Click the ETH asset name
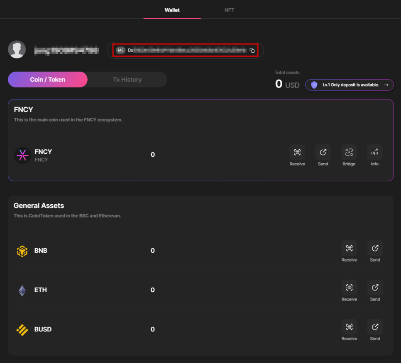This screenshot has height=363, width=401. (x=40, y=290)
